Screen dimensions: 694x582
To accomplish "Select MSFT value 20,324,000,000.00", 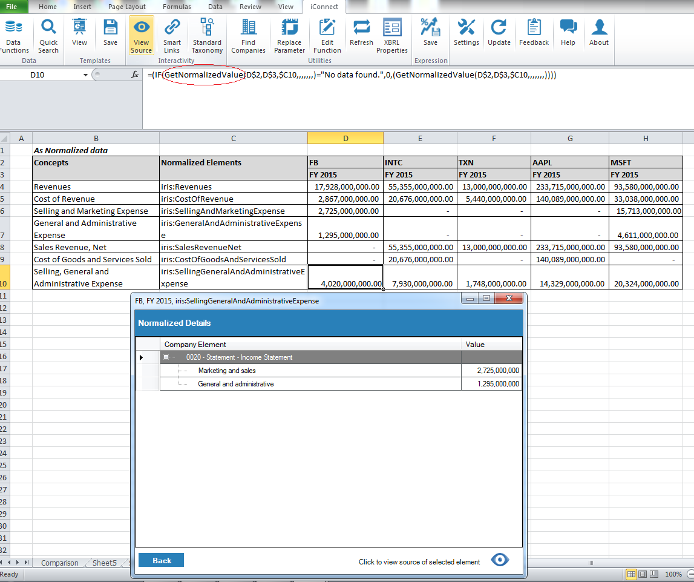I will [x=646, y=277].
